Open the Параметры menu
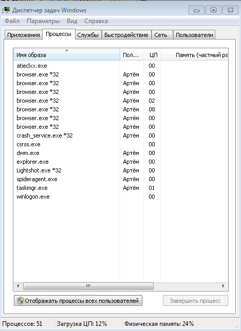 [x=43, y=21]
